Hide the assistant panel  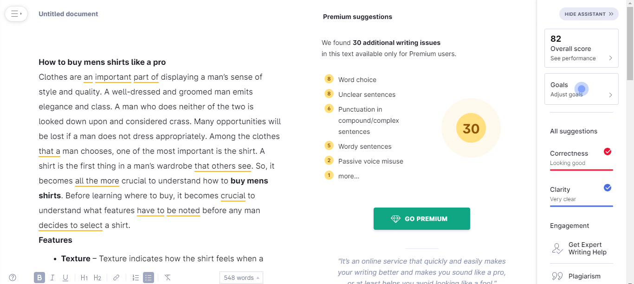589,14
